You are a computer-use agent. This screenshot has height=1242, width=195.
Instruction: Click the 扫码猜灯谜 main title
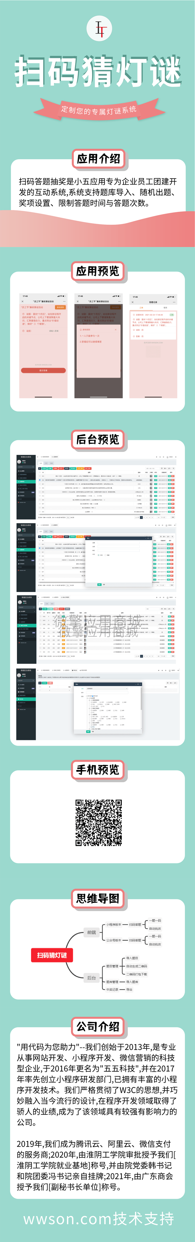coord(98,71)
